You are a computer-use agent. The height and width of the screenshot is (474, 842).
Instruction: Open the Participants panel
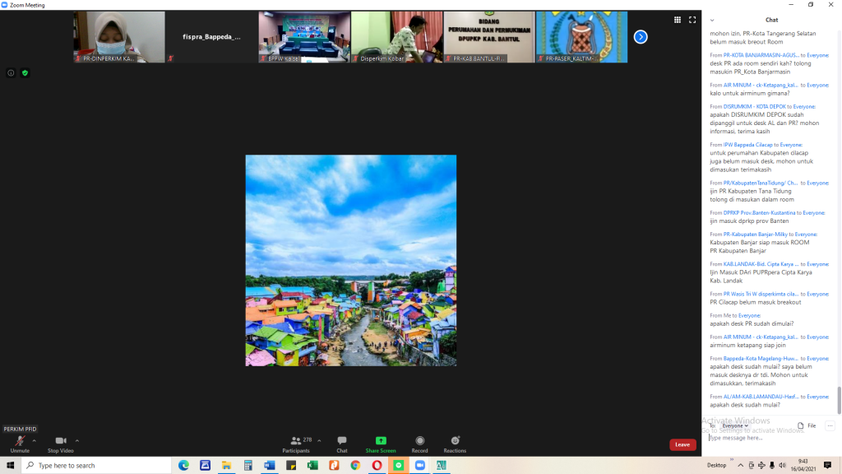(296, 442)
